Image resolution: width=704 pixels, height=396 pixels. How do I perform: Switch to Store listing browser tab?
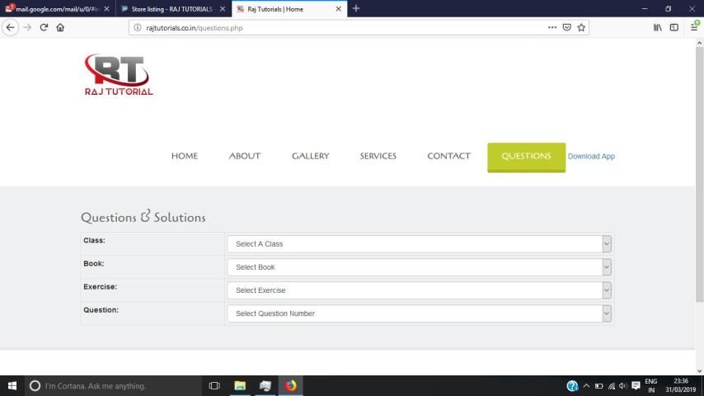coord(171,9)
